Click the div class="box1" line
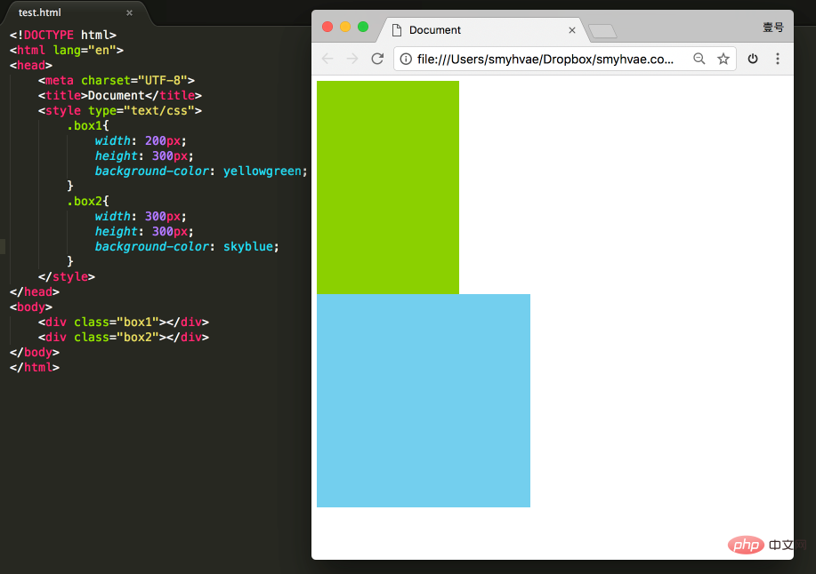816x574 pixels. [x=124, y=322]
